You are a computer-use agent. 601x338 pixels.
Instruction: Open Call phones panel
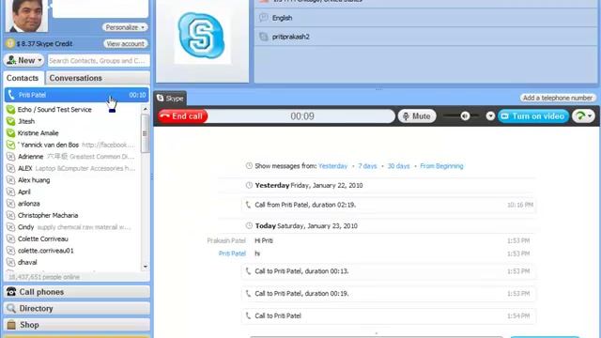[x=77, y=292]
